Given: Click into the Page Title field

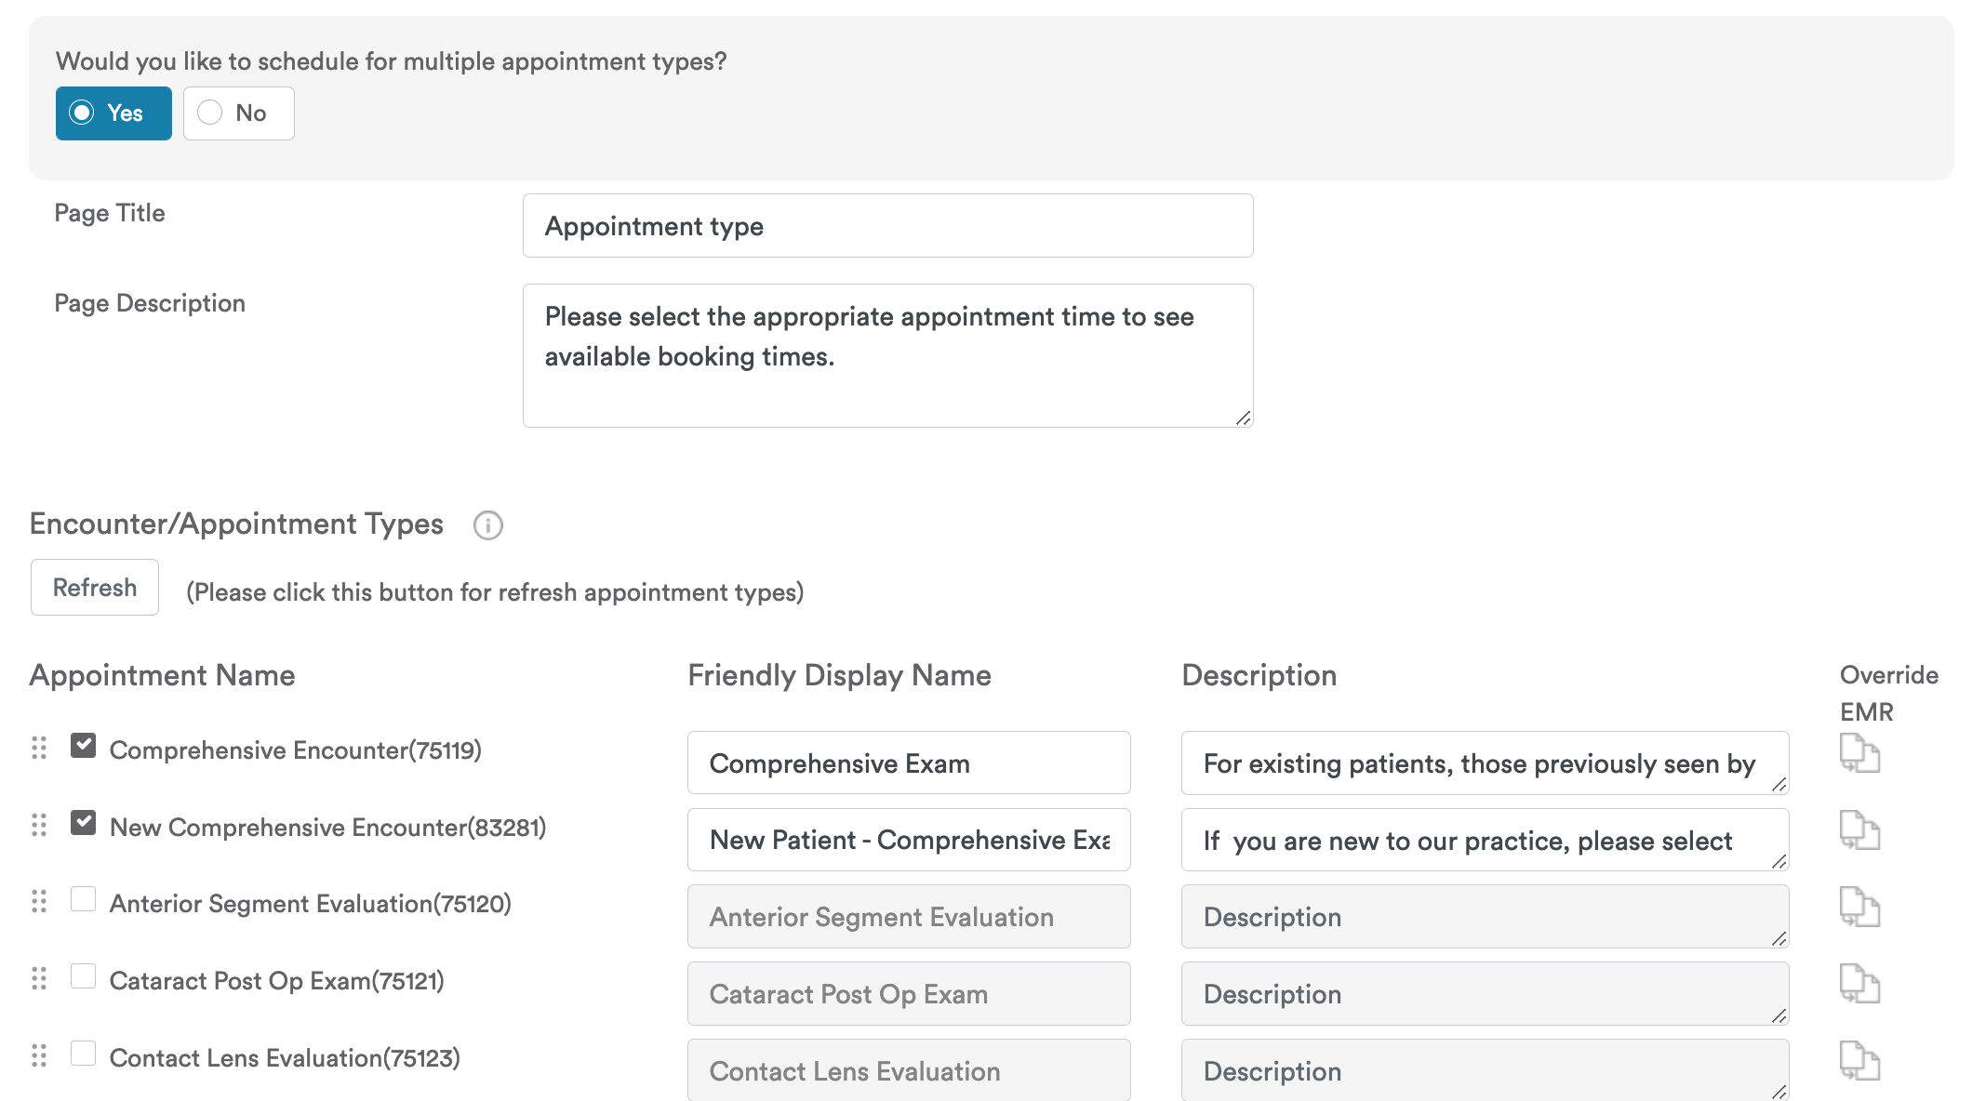Looking at the screenshot, I should click(x=887, y=226).
